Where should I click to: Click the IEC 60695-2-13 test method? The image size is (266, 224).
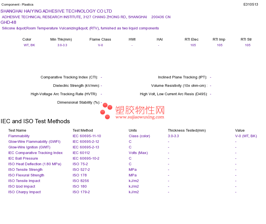86,147
